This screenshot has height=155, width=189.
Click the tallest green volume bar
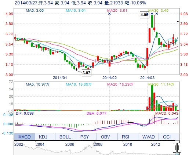click(x=152, y=98)
